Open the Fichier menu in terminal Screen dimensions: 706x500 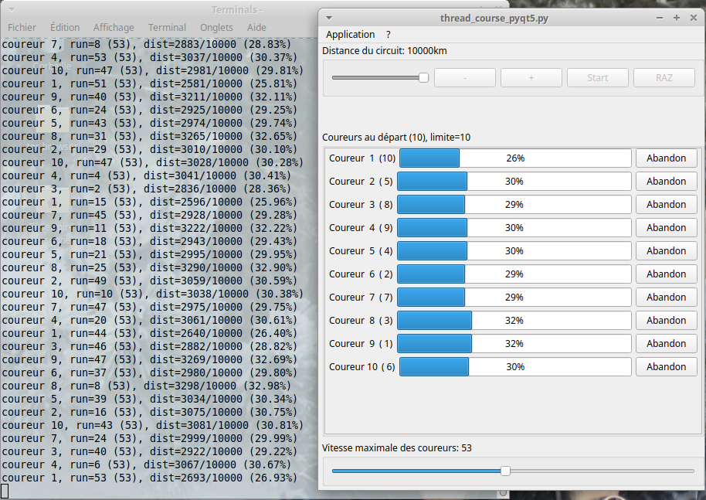click(22, 27)
